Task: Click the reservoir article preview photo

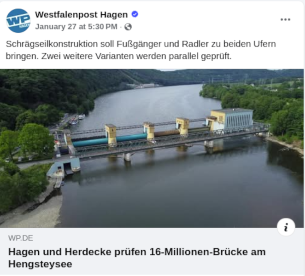Action: pos(152,148)
